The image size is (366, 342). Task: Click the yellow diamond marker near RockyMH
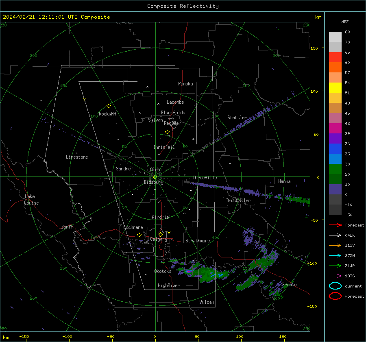(x=109, y=106)
